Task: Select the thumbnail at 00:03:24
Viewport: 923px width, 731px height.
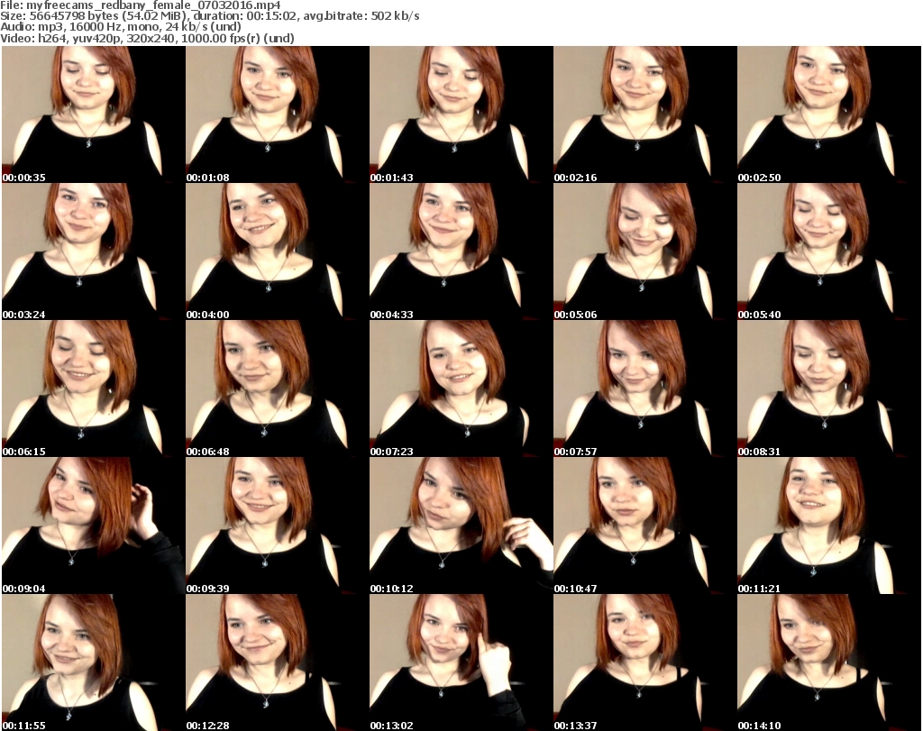Action: [x=92, y=251]
